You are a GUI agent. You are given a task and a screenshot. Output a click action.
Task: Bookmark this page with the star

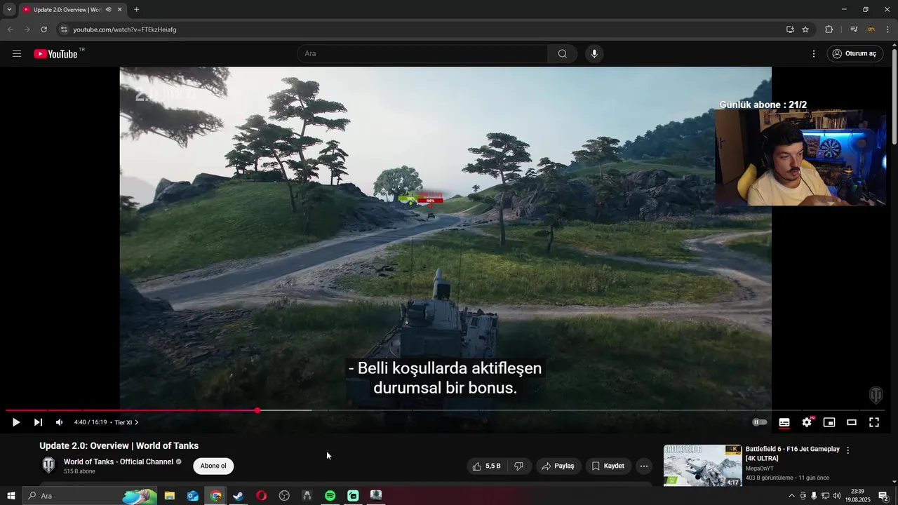point(805,29)
